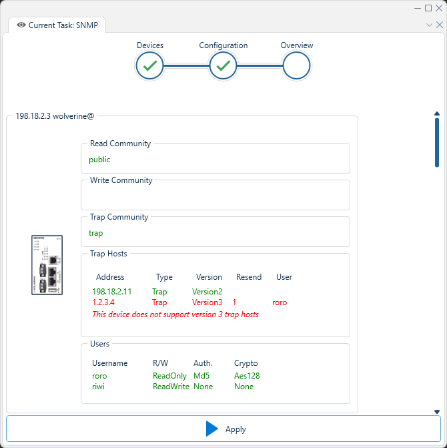
Task: Click the Aes128 crypto value
Action: 247,375
